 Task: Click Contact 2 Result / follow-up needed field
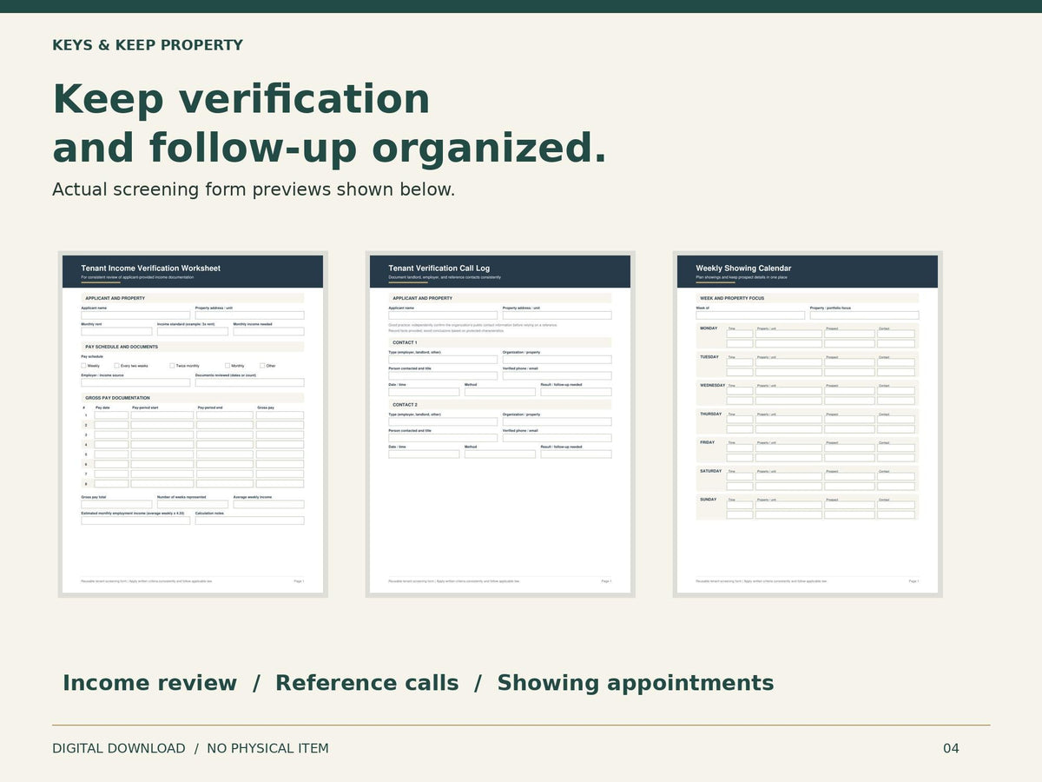coord(576,454)
